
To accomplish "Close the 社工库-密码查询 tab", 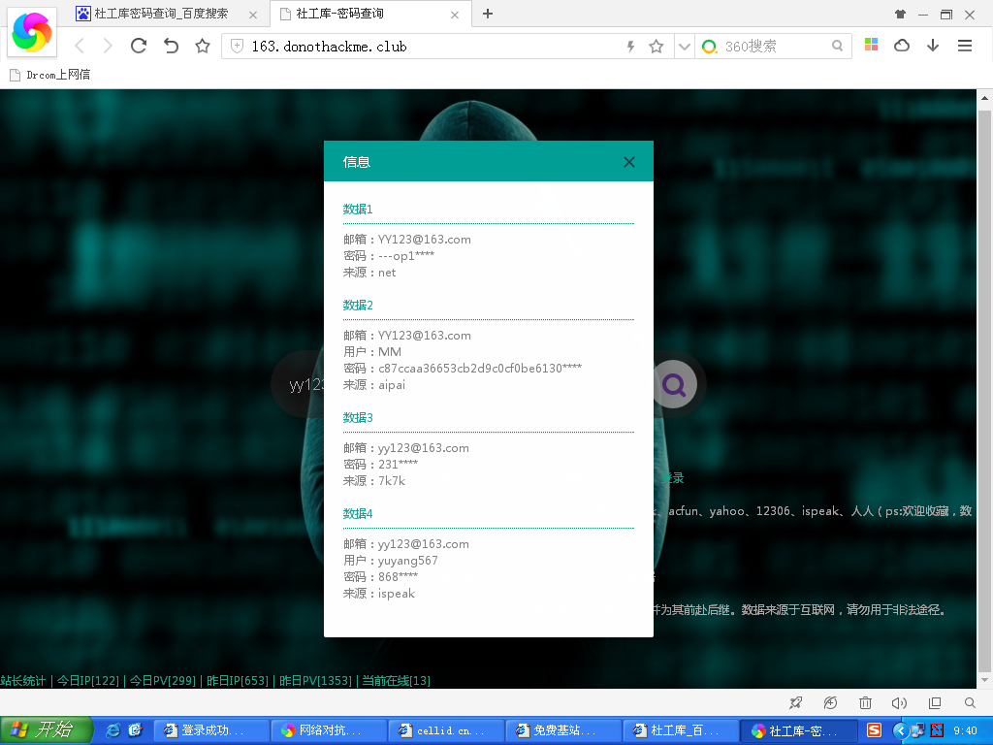I will 455,15.
